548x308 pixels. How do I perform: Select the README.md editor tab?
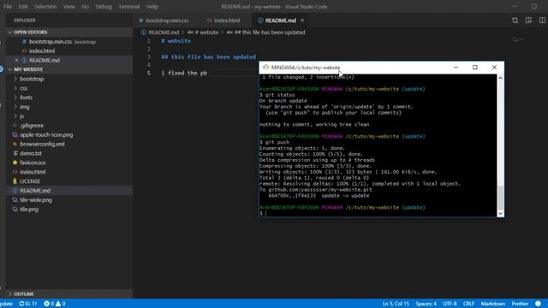(x=281, y=21)
